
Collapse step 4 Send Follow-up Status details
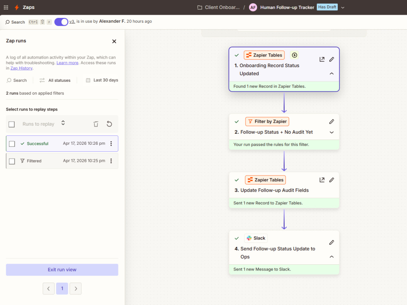(x=331, y=257)
